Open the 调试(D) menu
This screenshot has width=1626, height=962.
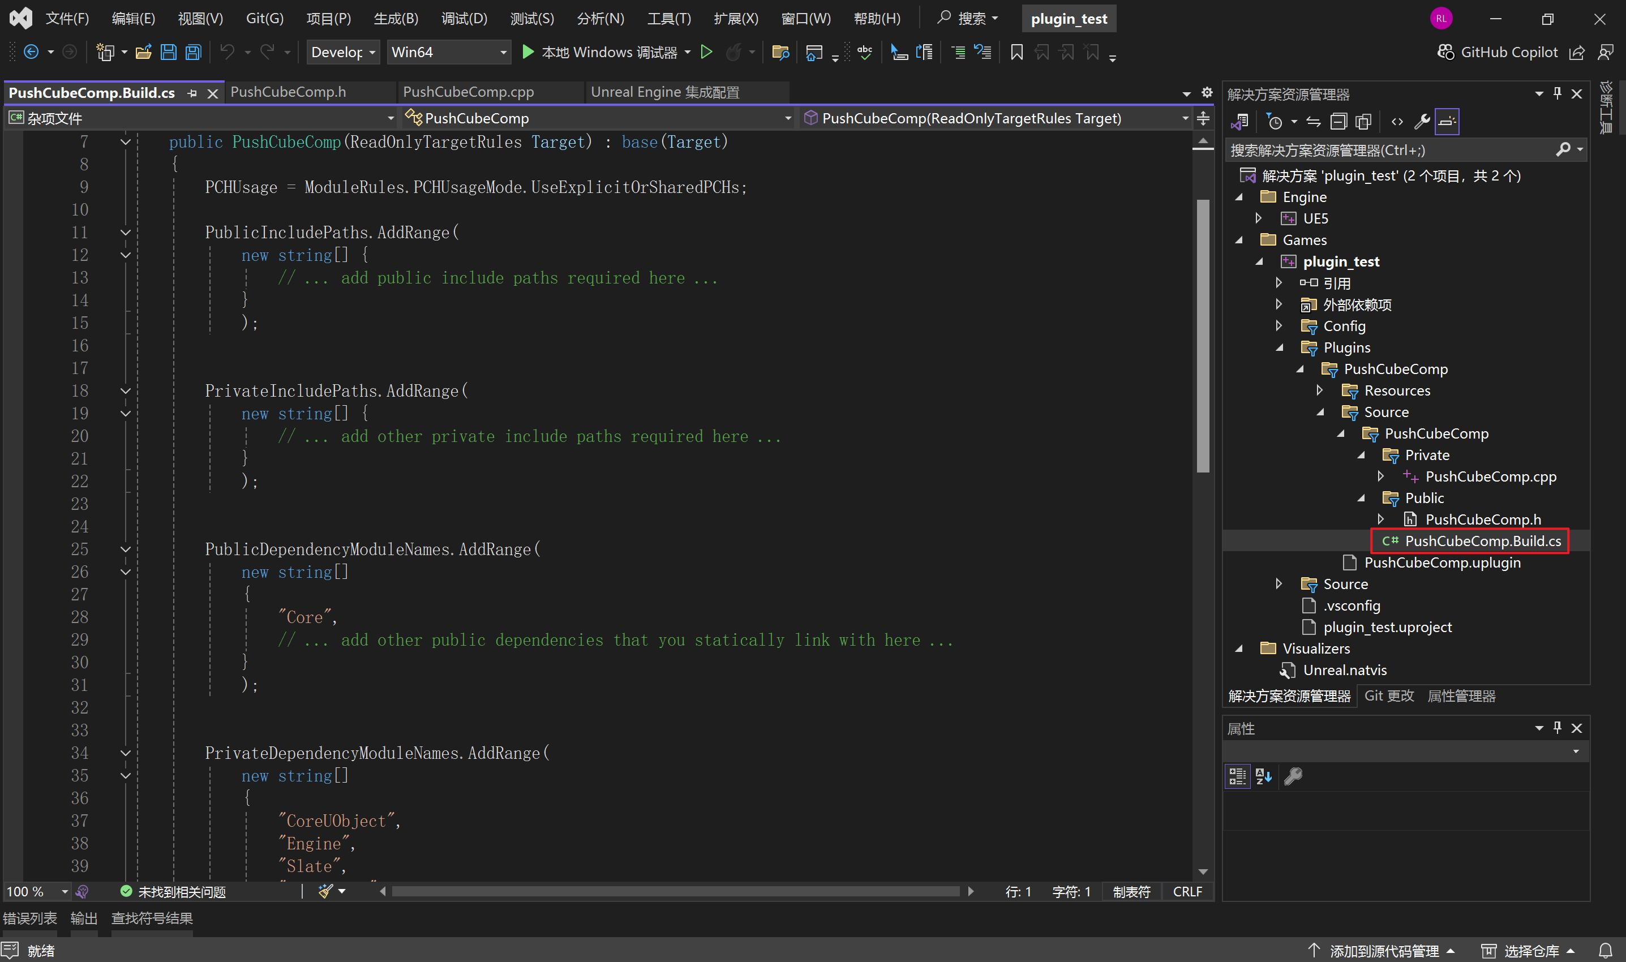coord(464,18)
